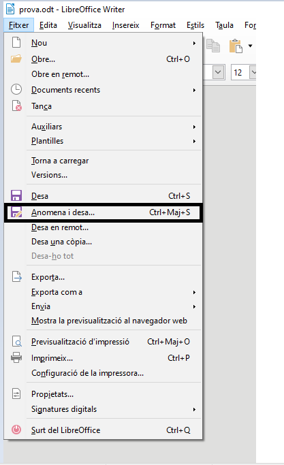This screenshot has width=284, height=465.
Task: Click the Imprimeix printer icon
Action: 16,357
